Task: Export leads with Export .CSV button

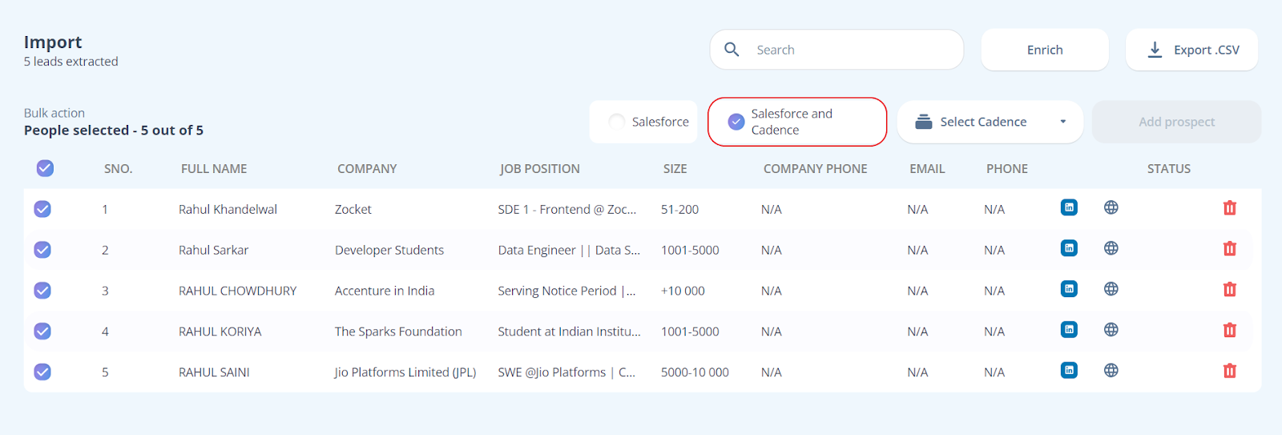Action: pos(1192,50)
